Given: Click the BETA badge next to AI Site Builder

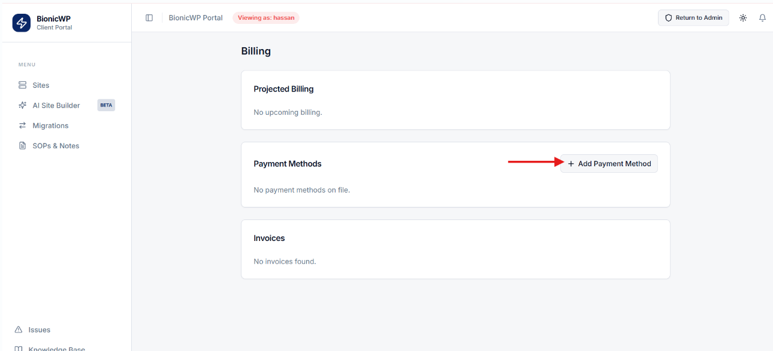Looking at the screenshot, I should (x=106, y=105).
